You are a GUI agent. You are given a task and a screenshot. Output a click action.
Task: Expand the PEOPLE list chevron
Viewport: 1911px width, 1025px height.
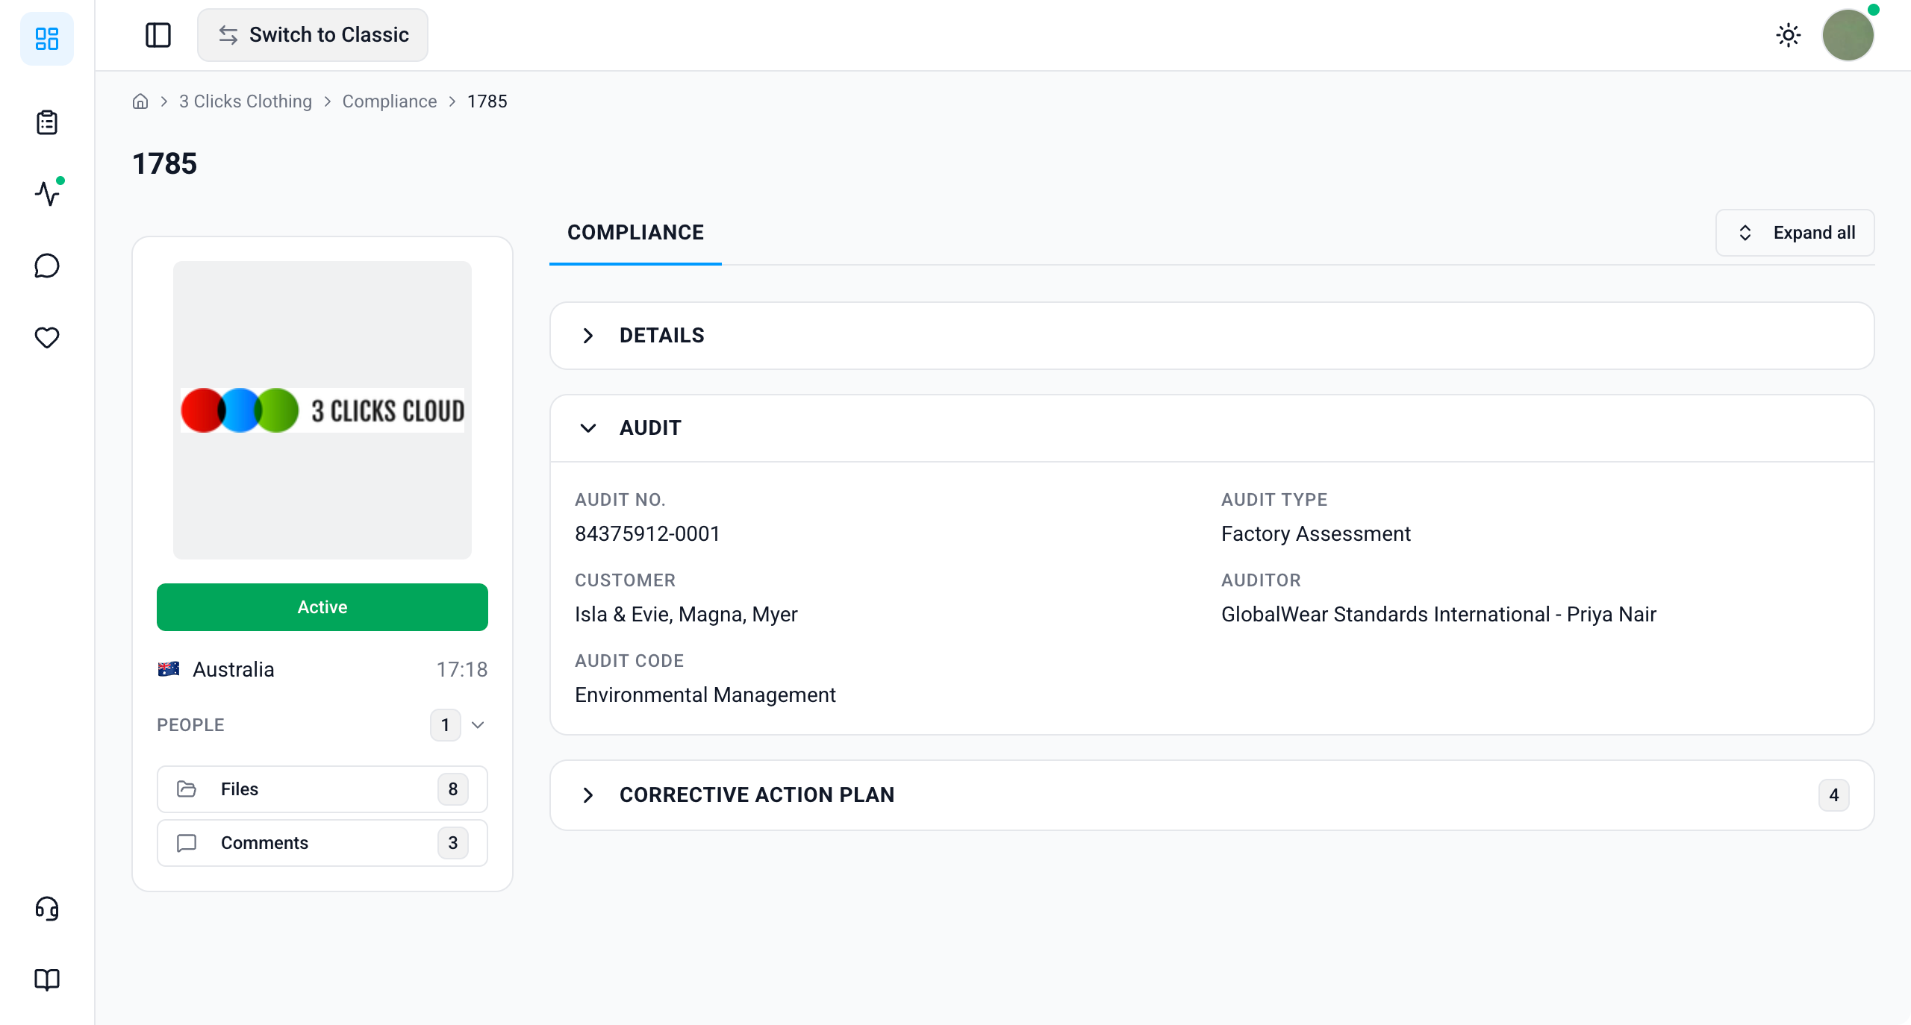478,725
